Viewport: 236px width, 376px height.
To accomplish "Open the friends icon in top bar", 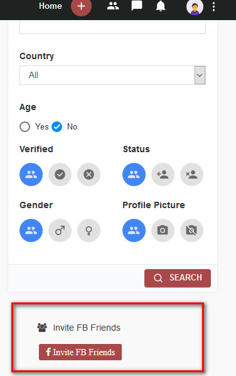I will [x=113, y=6].
